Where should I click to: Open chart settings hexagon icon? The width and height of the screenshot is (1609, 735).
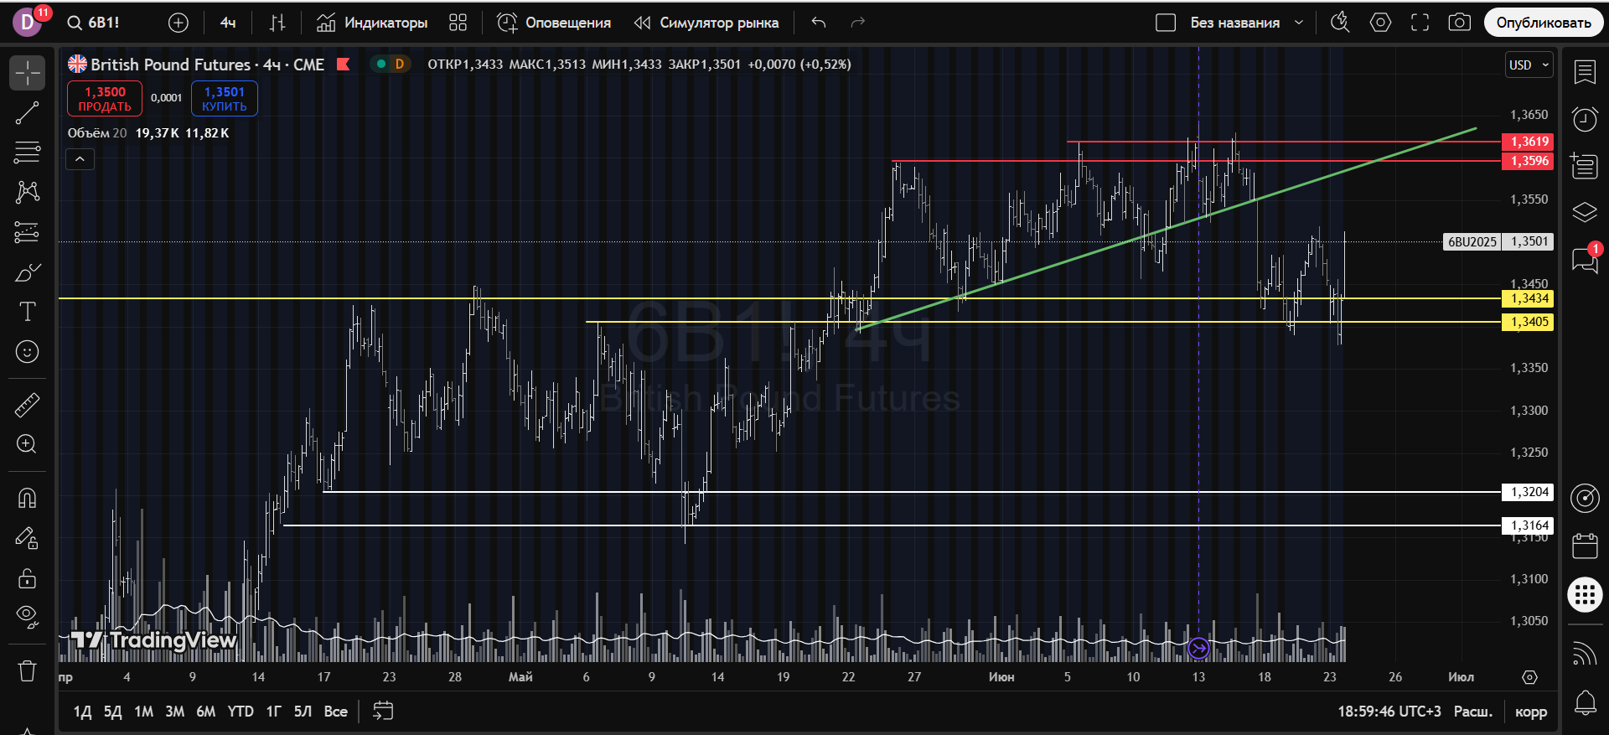point(1380,23)
